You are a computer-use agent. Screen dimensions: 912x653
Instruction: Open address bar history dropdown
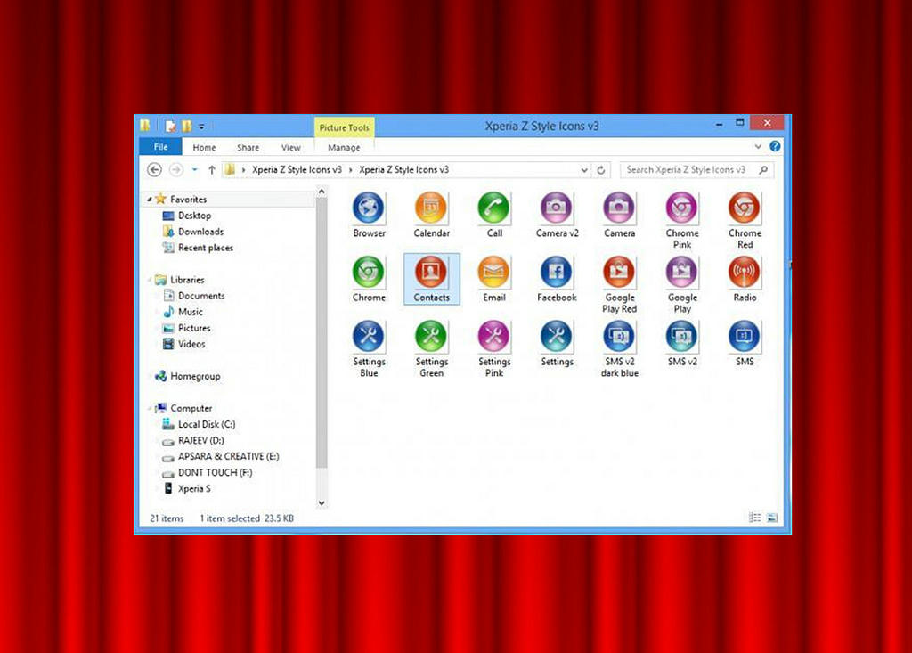coord(584,170)
